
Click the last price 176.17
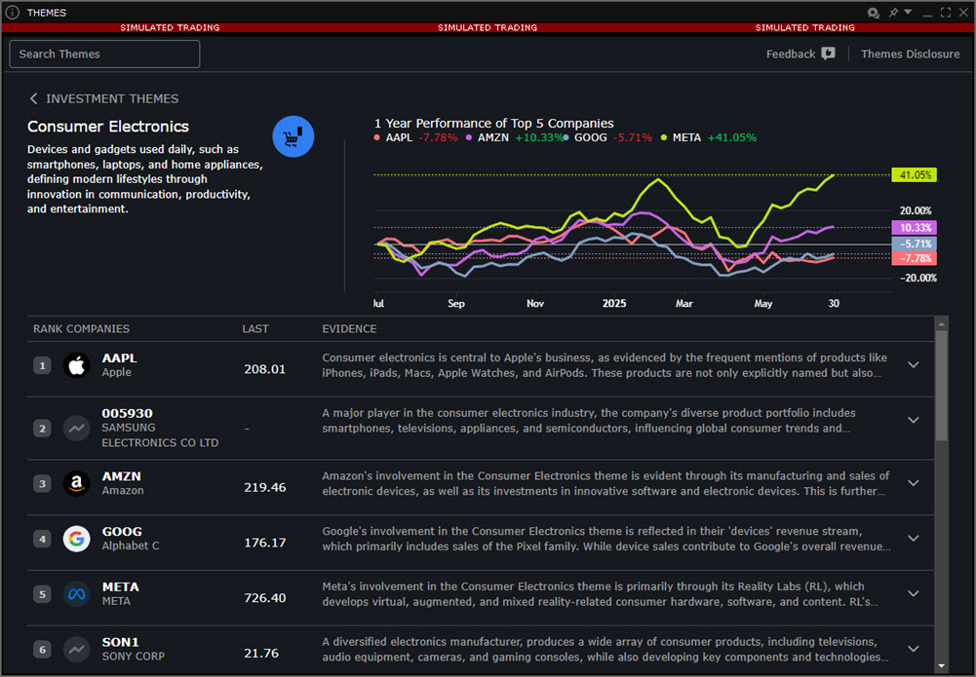[x=265, y=543]
